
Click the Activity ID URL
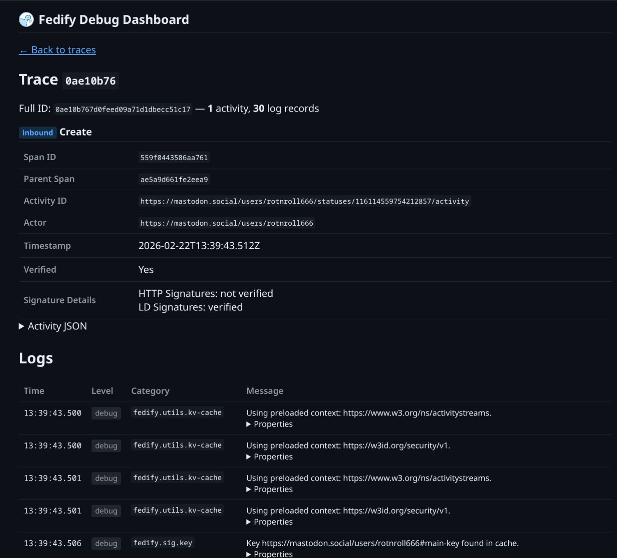click(304, 201)
